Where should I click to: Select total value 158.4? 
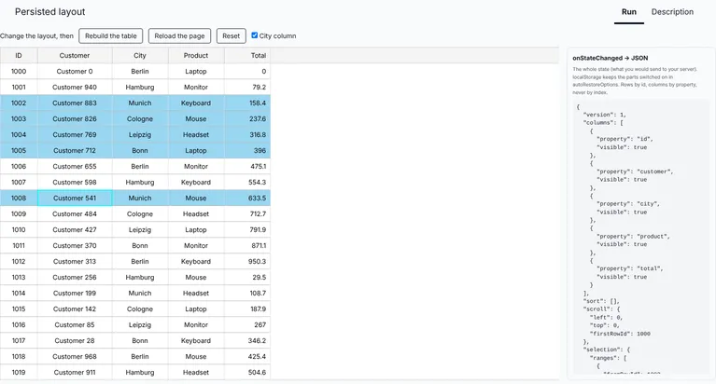[247, 103]
